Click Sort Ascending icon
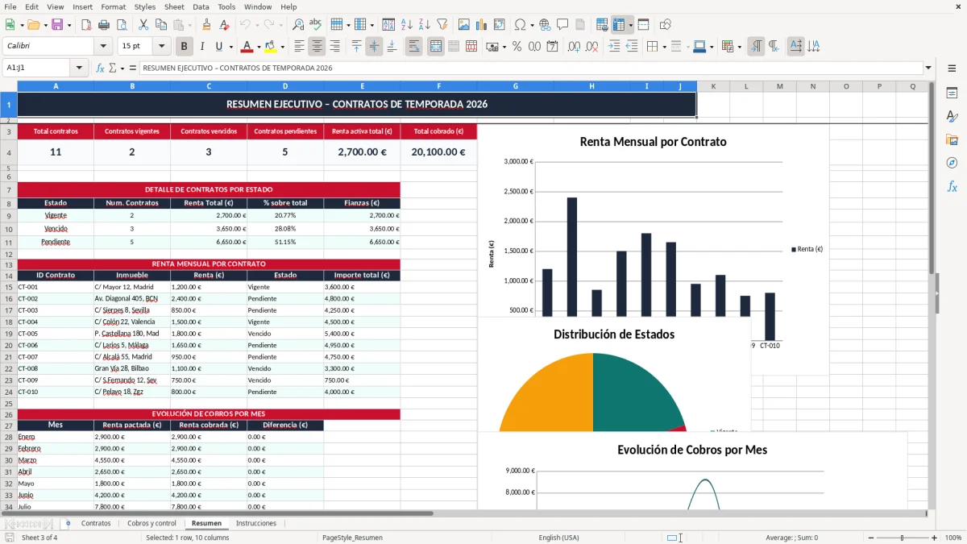The height and width of the screenshot is (544, 967). click(x=406, y=25)
